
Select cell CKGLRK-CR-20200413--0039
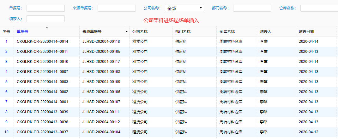click(x=42, y=112)
